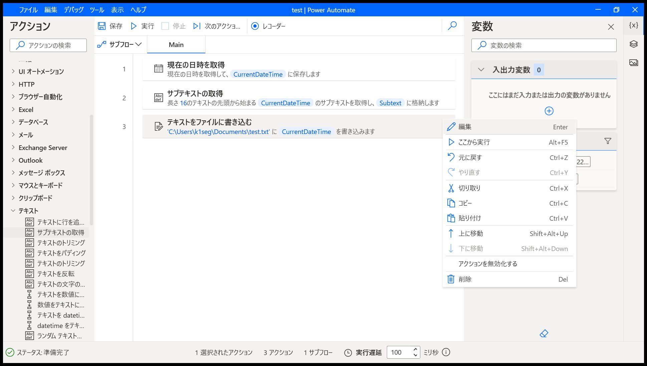Choose 上に移動 move up entry
The height and width of the screenshot is (366, 647).
pyautogui.click(x=509, y=233)
